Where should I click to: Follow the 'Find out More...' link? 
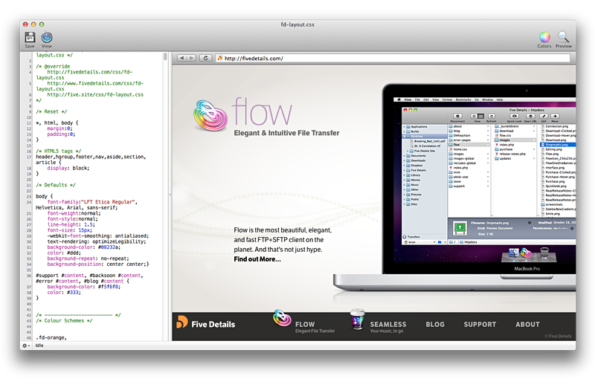(x=257, y=259)
